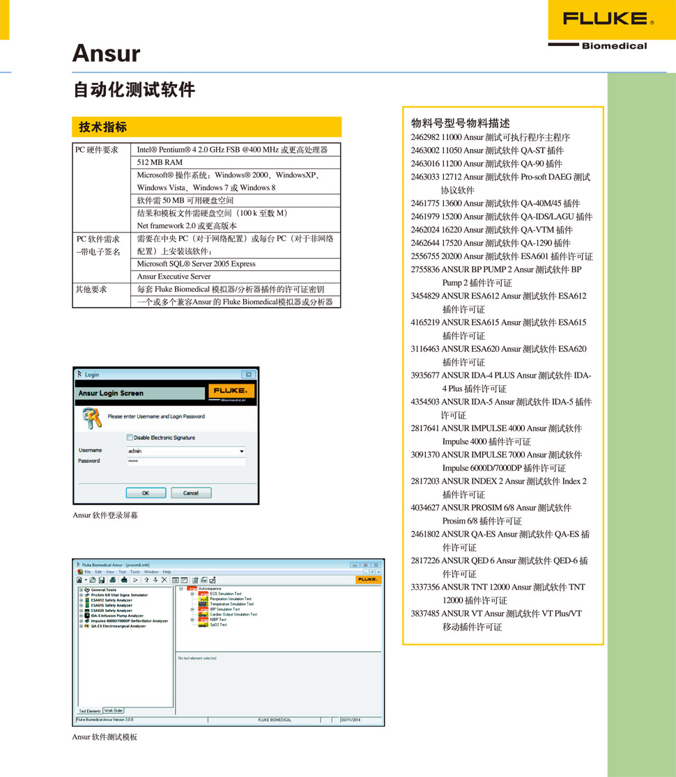Click the red icon beside ECG Simulation Test
The height and width of the screenshot is (777, 676).
click(203, 594)
